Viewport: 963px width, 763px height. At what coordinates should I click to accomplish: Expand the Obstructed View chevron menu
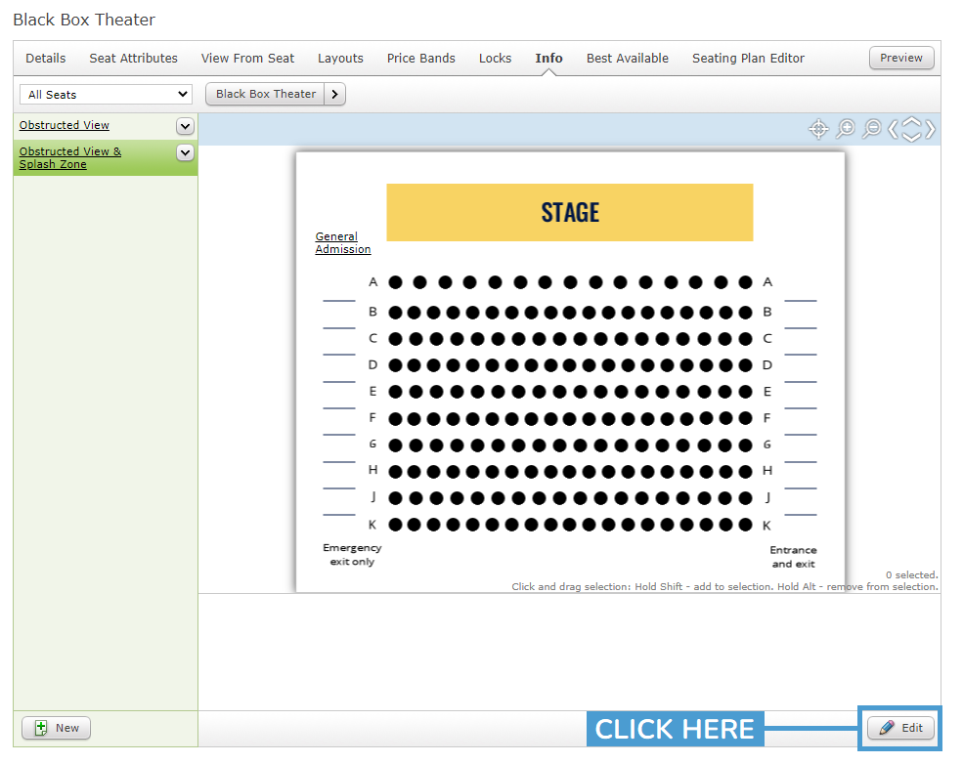(x=185, y=126)
